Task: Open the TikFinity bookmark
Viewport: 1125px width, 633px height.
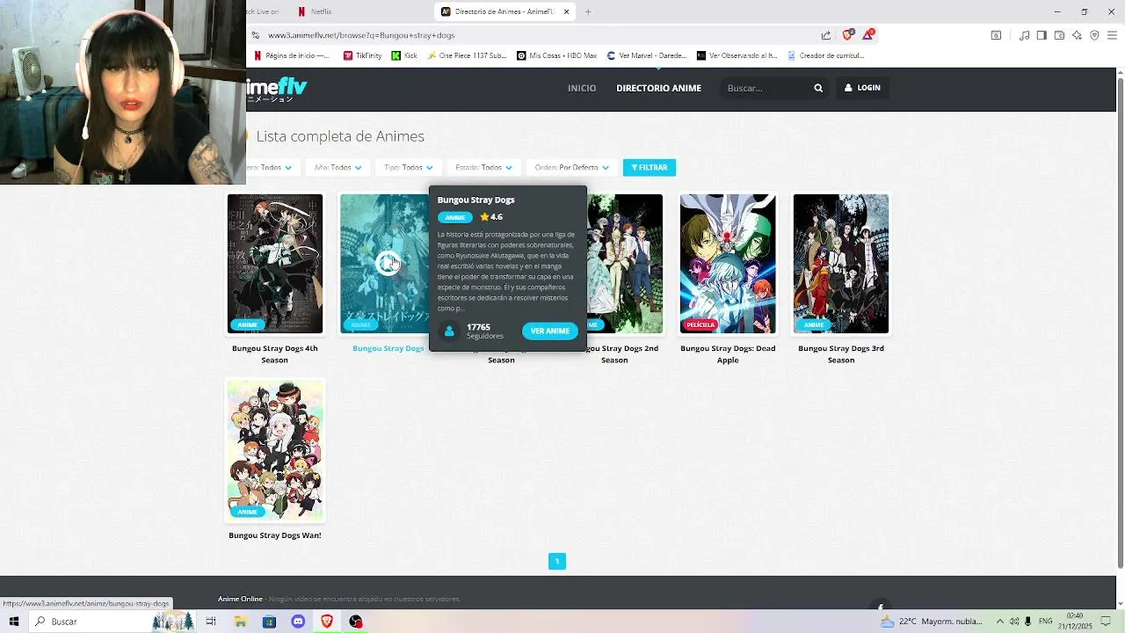Action: click(362, 55)
